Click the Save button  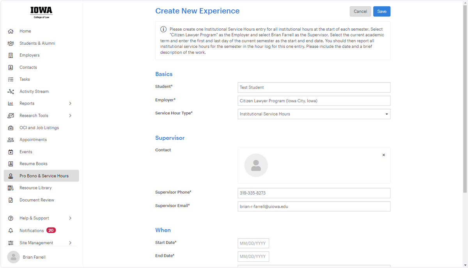(382, 11)
